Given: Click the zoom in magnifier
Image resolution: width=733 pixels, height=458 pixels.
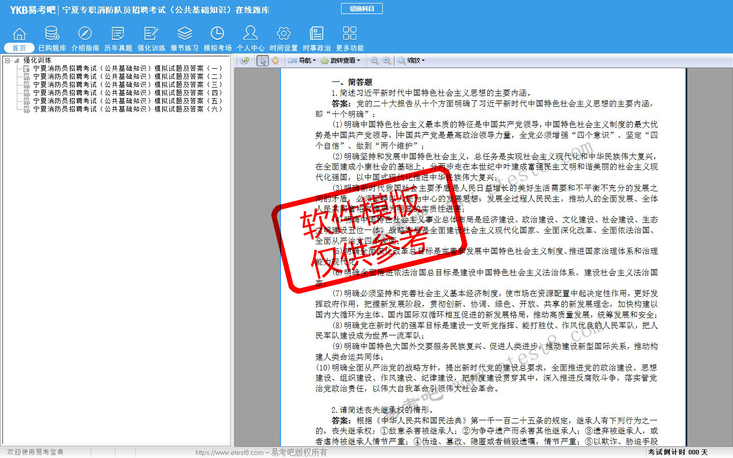Looking at the screenshot, I should pos(387,61).
